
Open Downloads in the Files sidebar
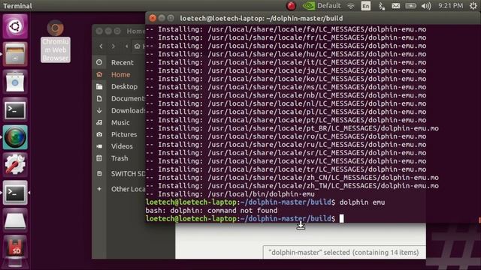119,110
